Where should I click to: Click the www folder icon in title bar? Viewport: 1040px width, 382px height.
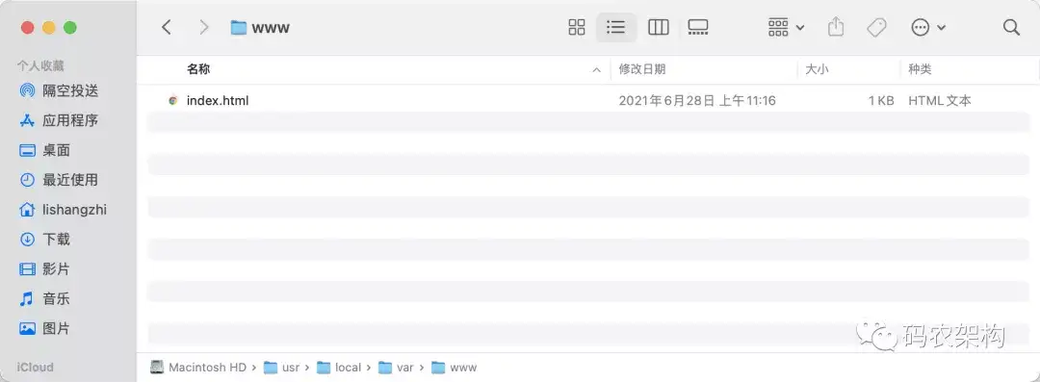(239, 27)
